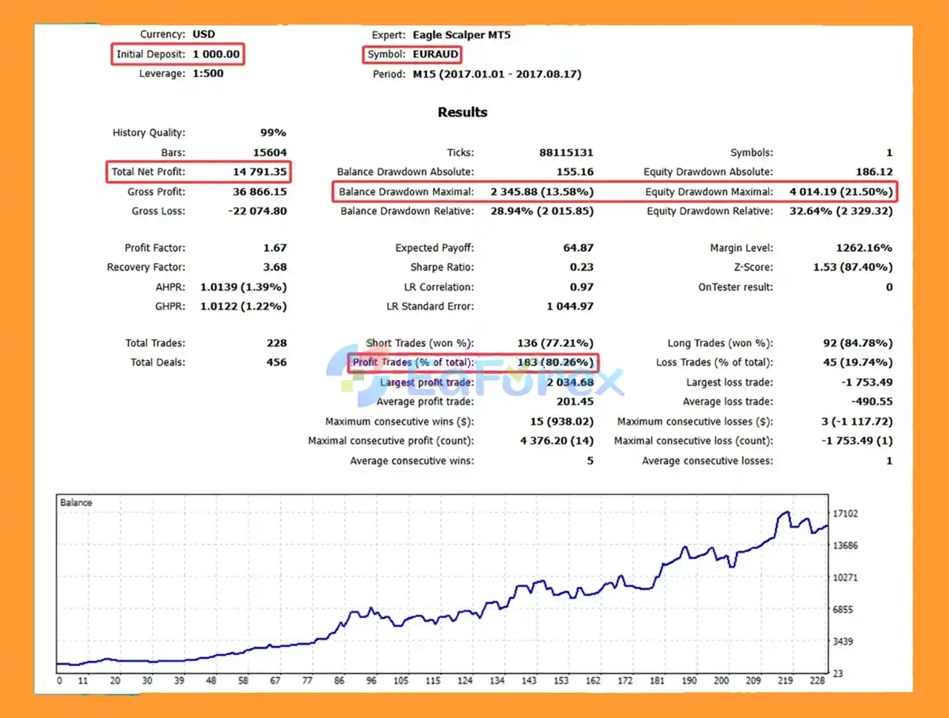This screenshot has height=718, width=949.
Task: Click the 228 marker on chart x-axis
Action: pos(817,680)
